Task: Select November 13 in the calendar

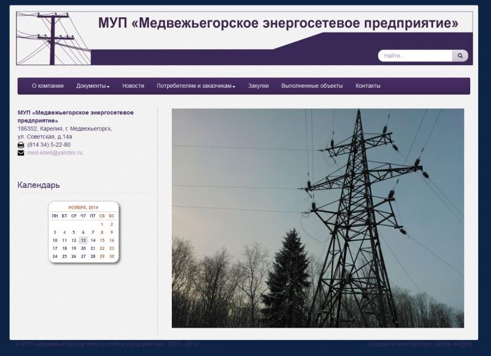Action: (x=83, y=241)
